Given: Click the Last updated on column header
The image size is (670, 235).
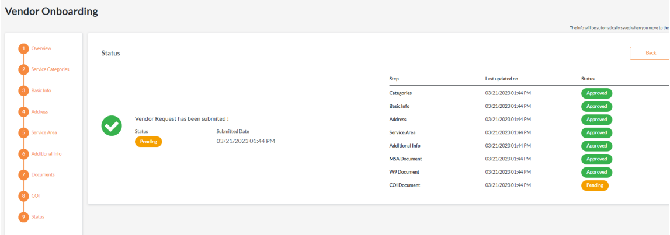Looking at the screenshot, I should pyautogui.click(x=502, y=79).
